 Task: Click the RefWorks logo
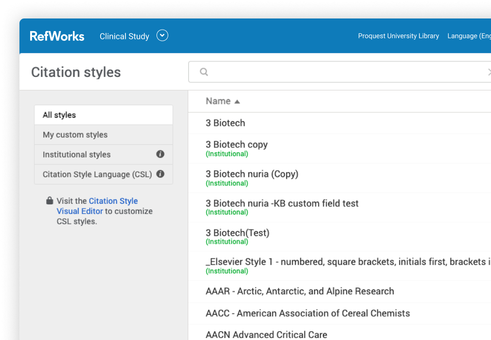[x=57, y=36]
